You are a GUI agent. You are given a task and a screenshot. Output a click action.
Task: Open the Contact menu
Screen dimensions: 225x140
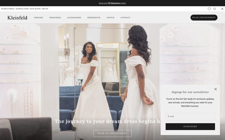pos(125,17)
